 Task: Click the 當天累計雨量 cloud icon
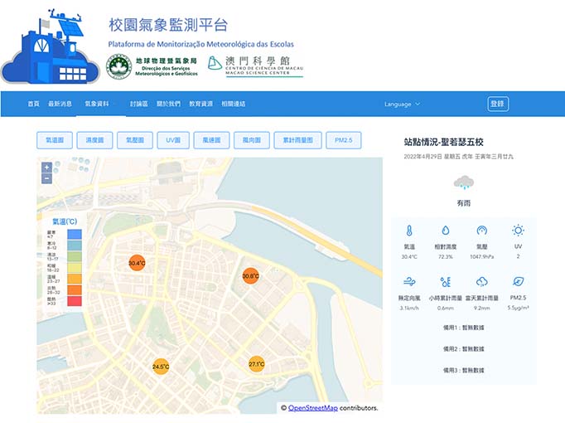[481, 282]
